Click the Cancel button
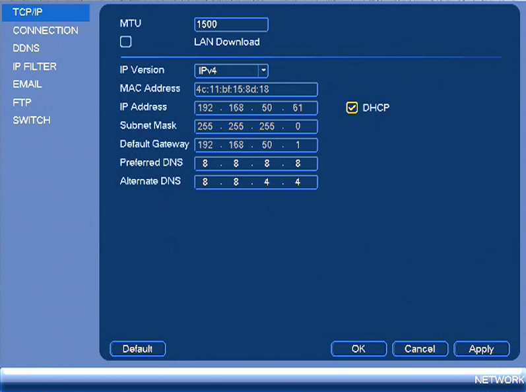Viewport: 526px width, 392px height. pos(420,349)
